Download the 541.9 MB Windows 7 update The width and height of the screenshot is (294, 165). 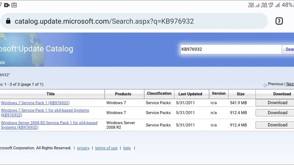coord(275,103)
